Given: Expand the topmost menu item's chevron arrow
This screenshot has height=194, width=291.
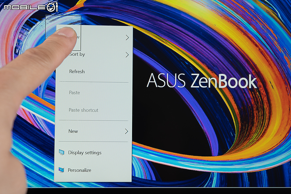Looking at the screenshot, I should [127, 38].
